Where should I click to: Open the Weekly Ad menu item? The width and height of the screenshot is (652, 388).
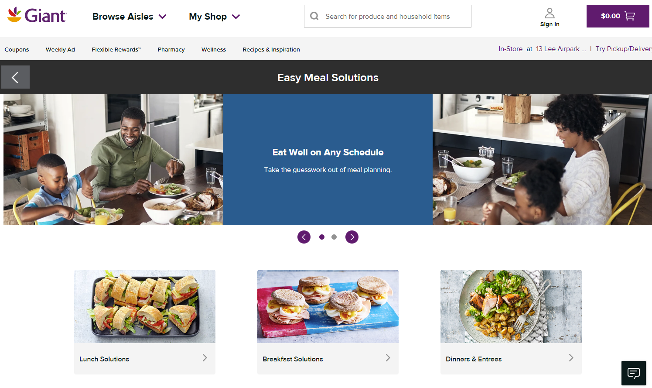click(60, 49)
